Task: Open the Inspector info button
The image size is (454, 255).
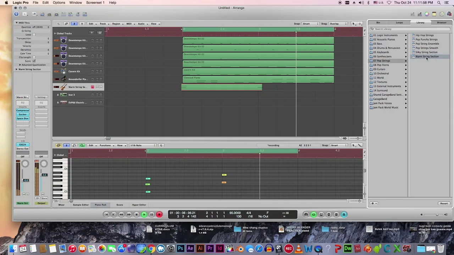Action: 16,14
